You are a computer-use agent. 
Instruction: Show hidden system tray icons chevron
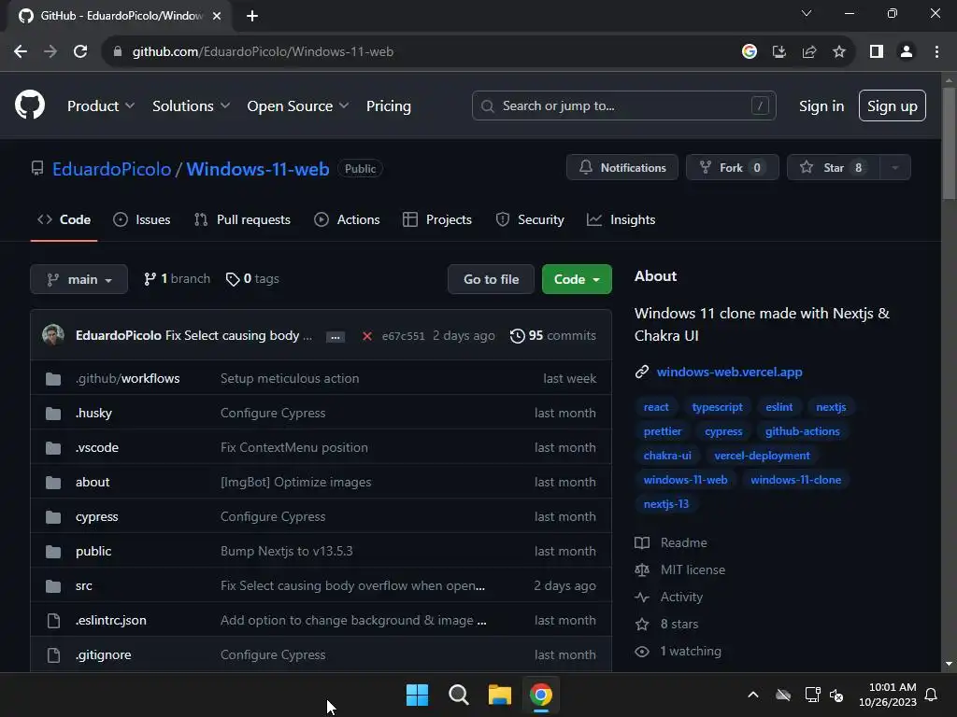point(753,695)
